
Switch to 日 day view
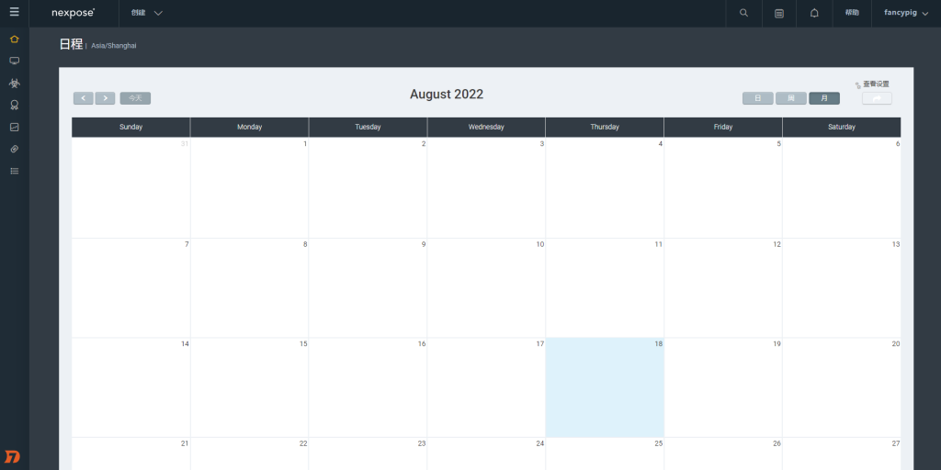tap(758, 98)
